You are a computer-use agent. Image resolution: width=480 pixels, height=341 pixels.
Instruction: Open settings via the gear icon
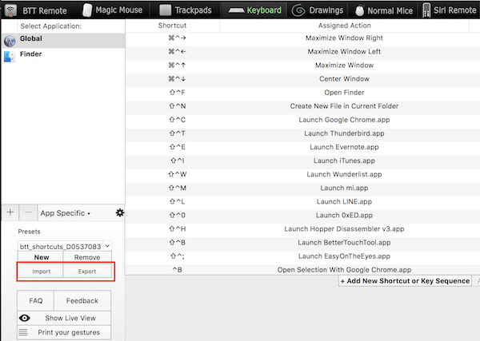click(120, 212)
